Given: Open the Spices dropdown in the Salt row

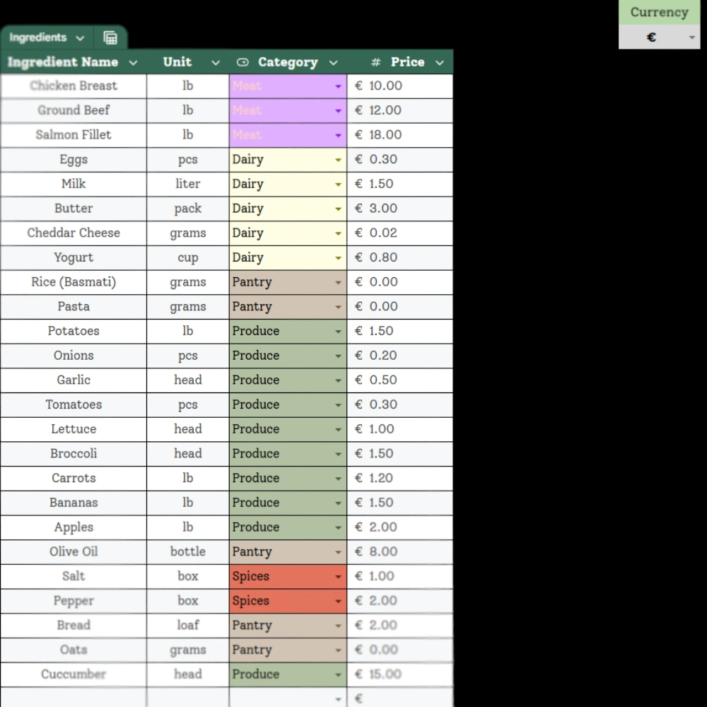Looking at the screenshot, I should [337, 576].
